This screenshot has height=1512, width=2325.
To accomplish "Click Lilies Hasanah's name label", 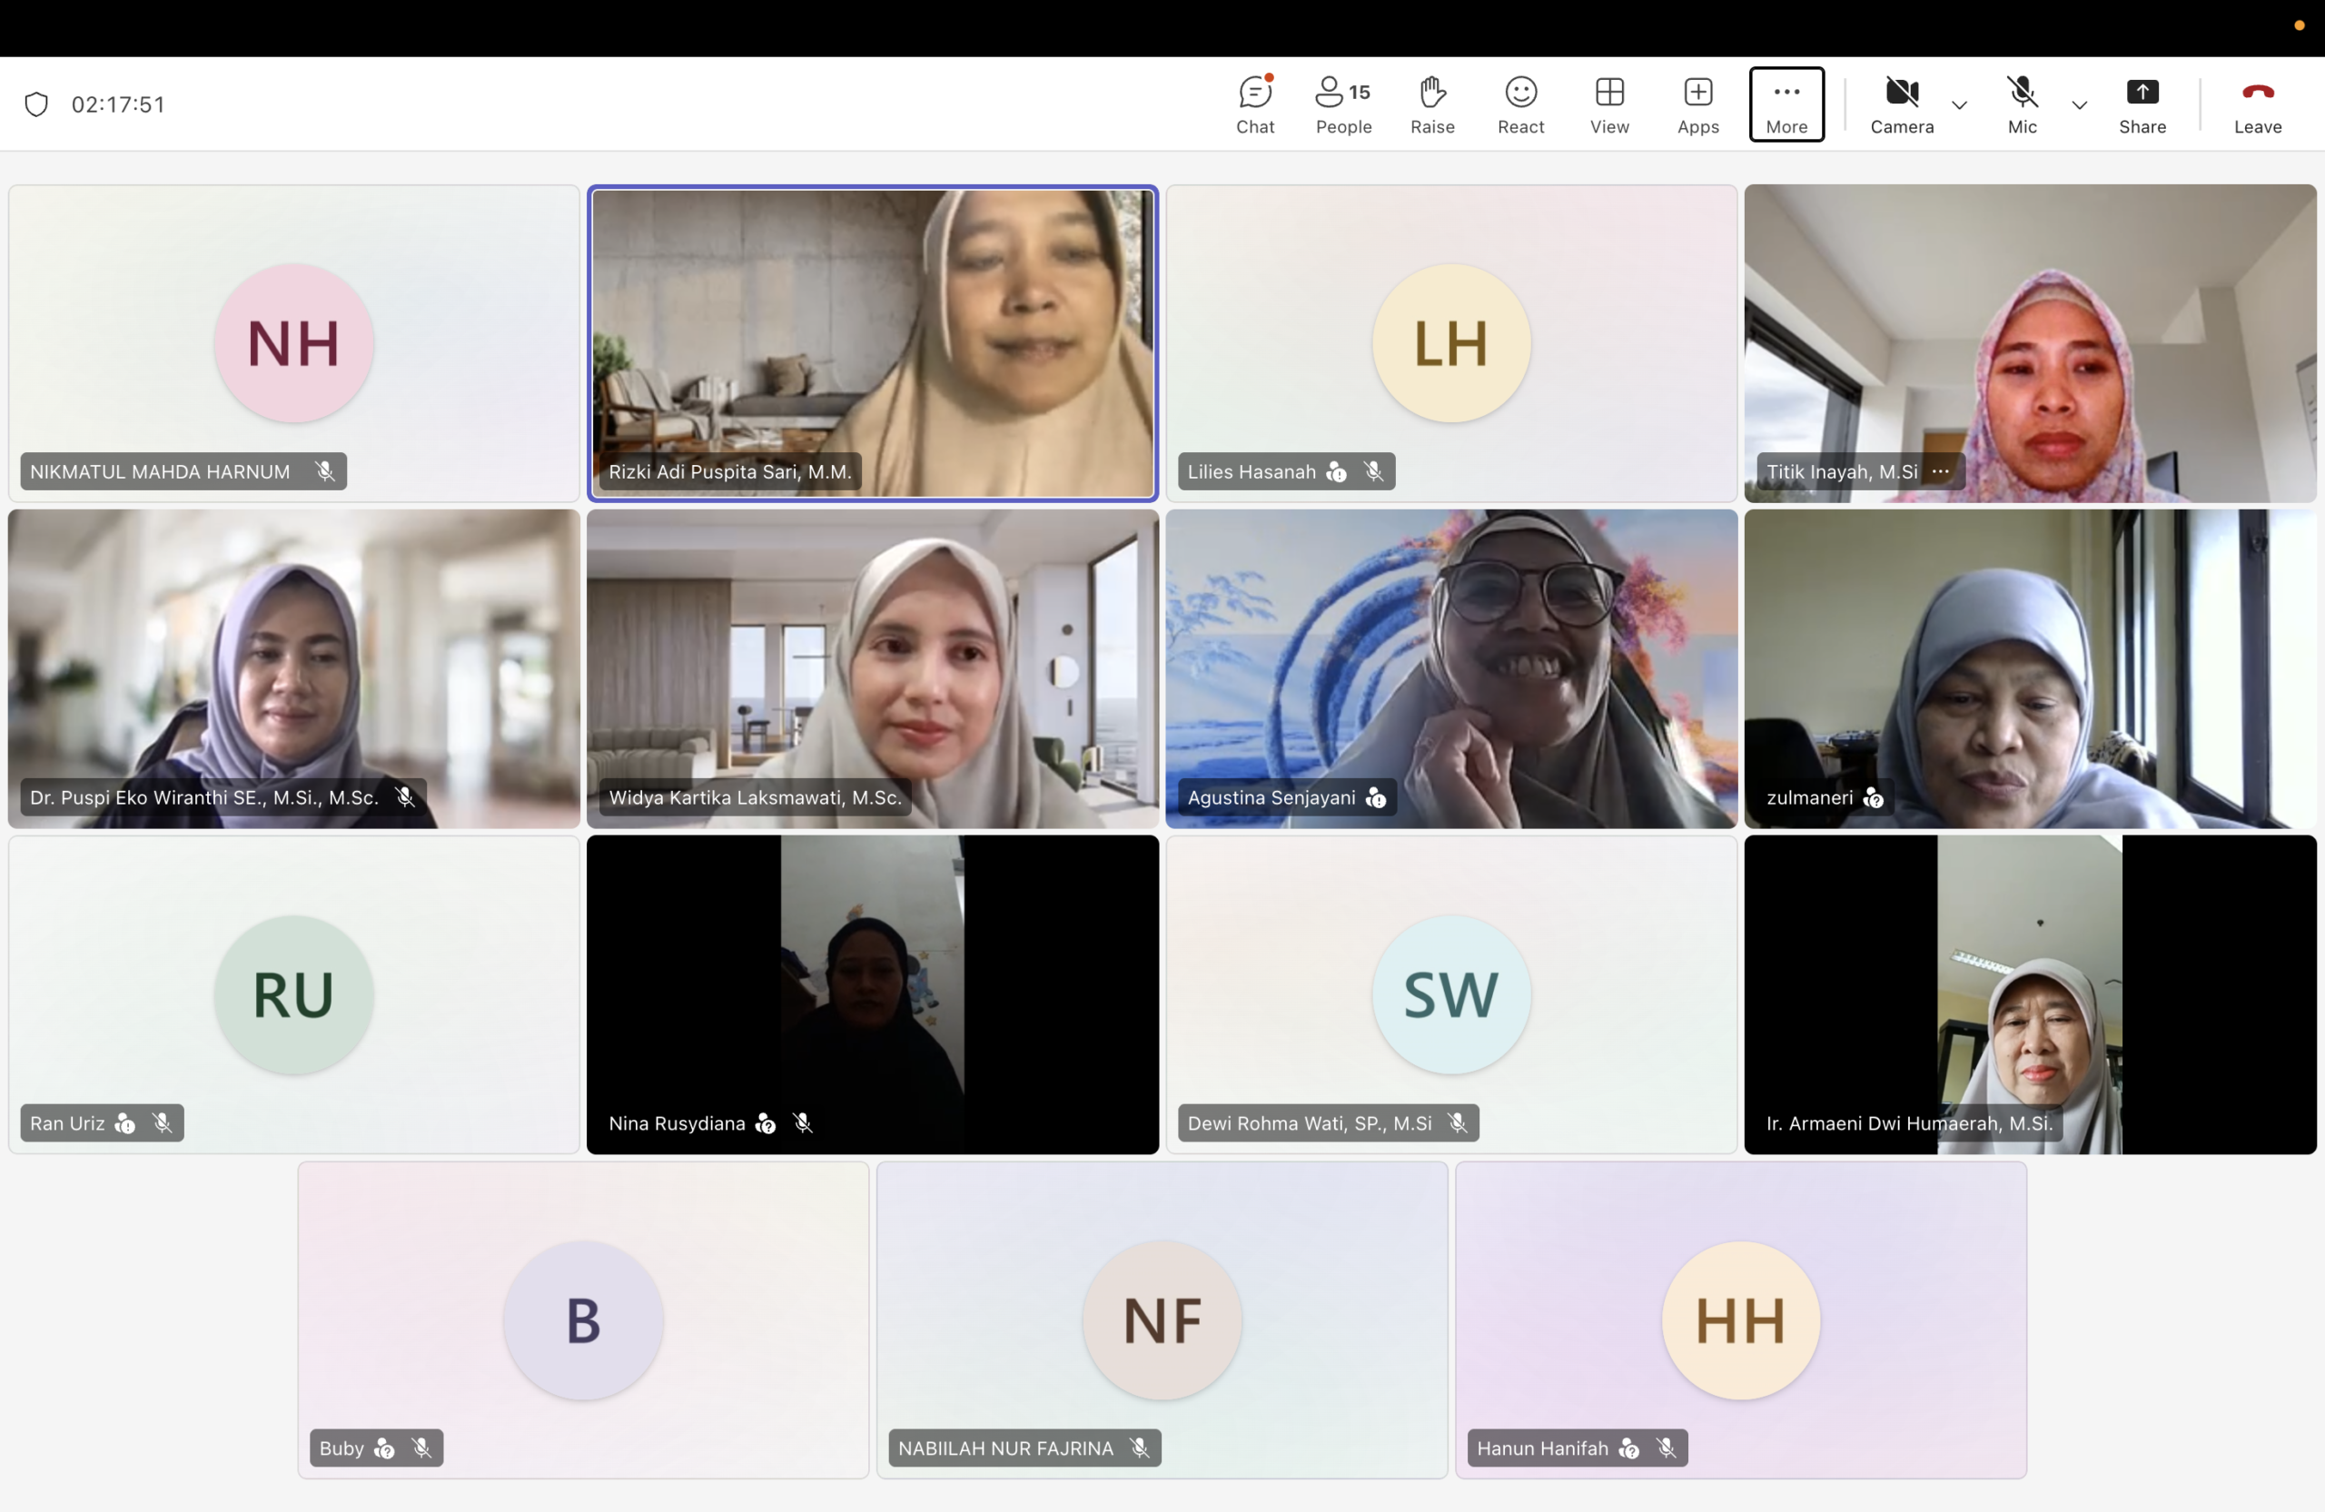I will 1252,472.
